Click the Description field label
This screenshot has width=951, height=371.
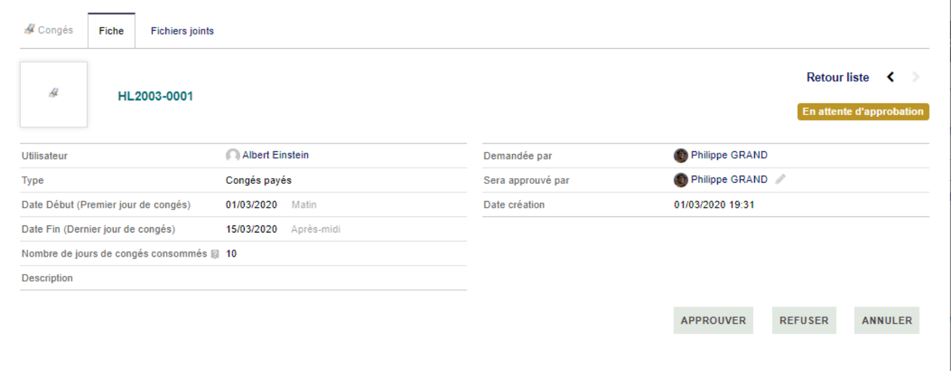coord(47,278)
